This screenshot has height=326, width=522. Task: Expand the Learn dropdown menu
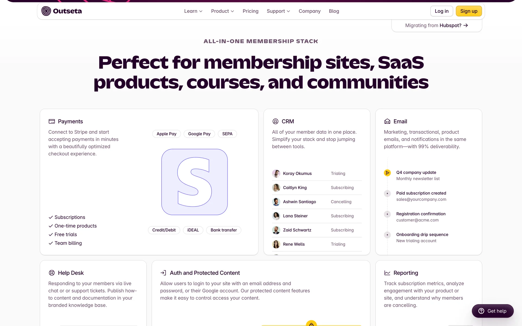click(193, 11)
